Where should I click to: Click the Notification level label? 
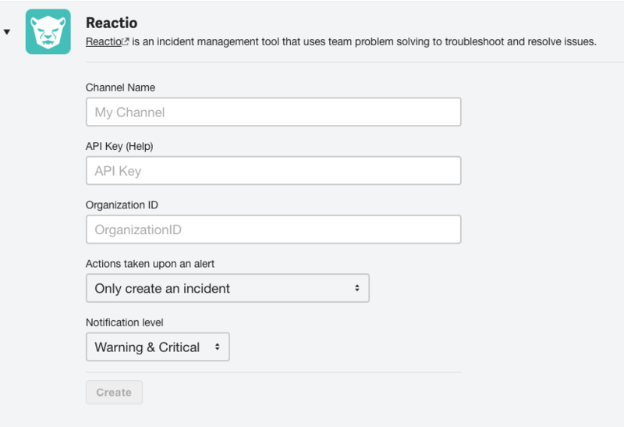click(125, 322)
